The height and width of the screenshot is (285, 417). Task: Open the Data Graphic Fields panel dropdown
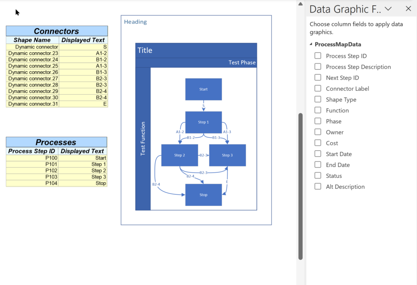(x=388, y=9)
